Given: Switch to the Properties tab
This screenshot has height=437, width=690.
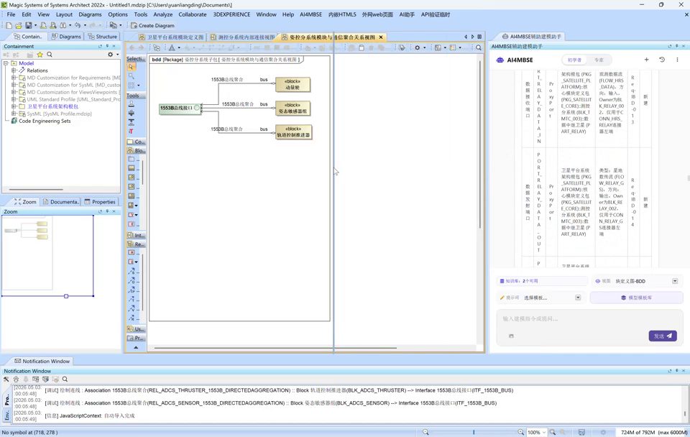Looking at the screenshot, I should point(100,201).
